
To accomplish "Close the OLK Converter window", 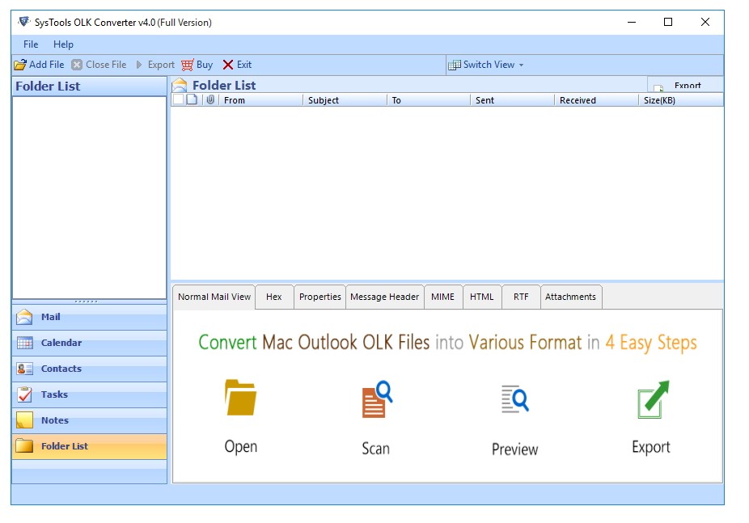I will pos(705,22).
